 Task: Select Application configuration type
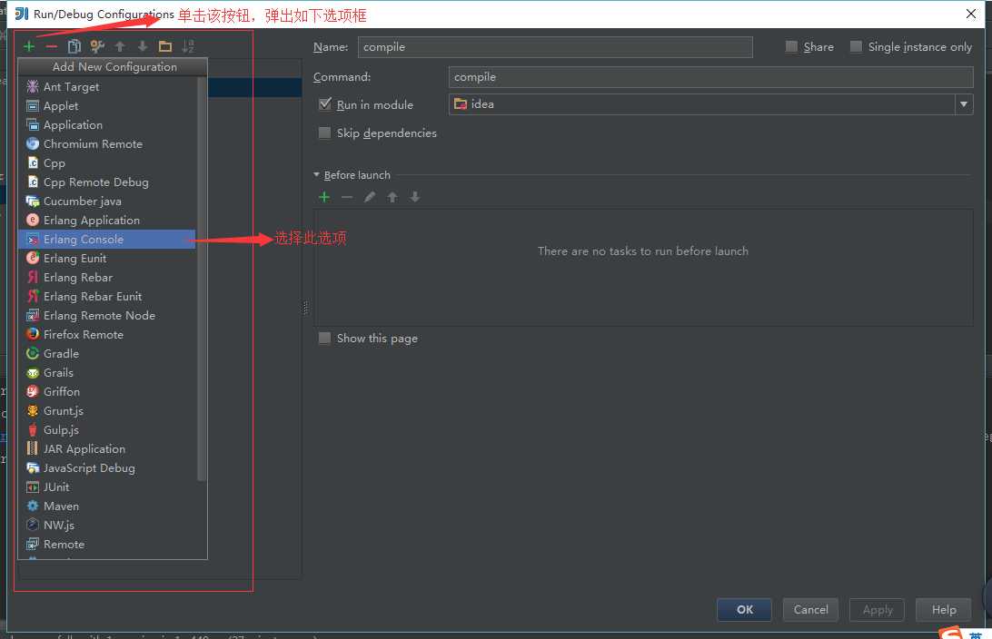(x=107, y=124)
